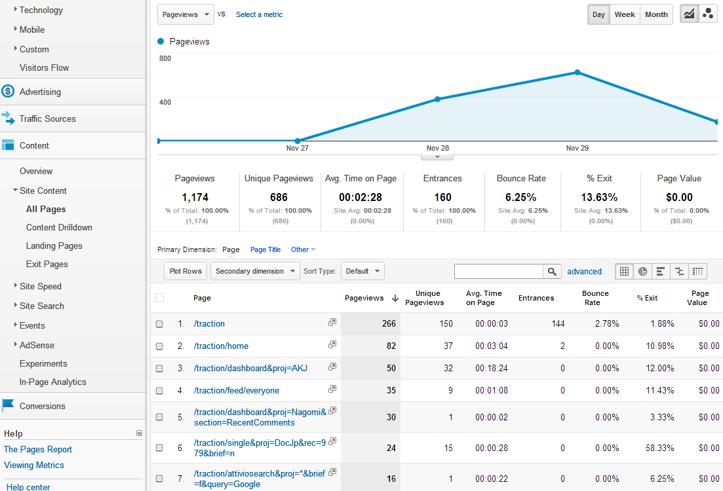The height and width of the screenshot is (491, 723).
Task: Open Visitors Flow report
Action: click(45, 67)
